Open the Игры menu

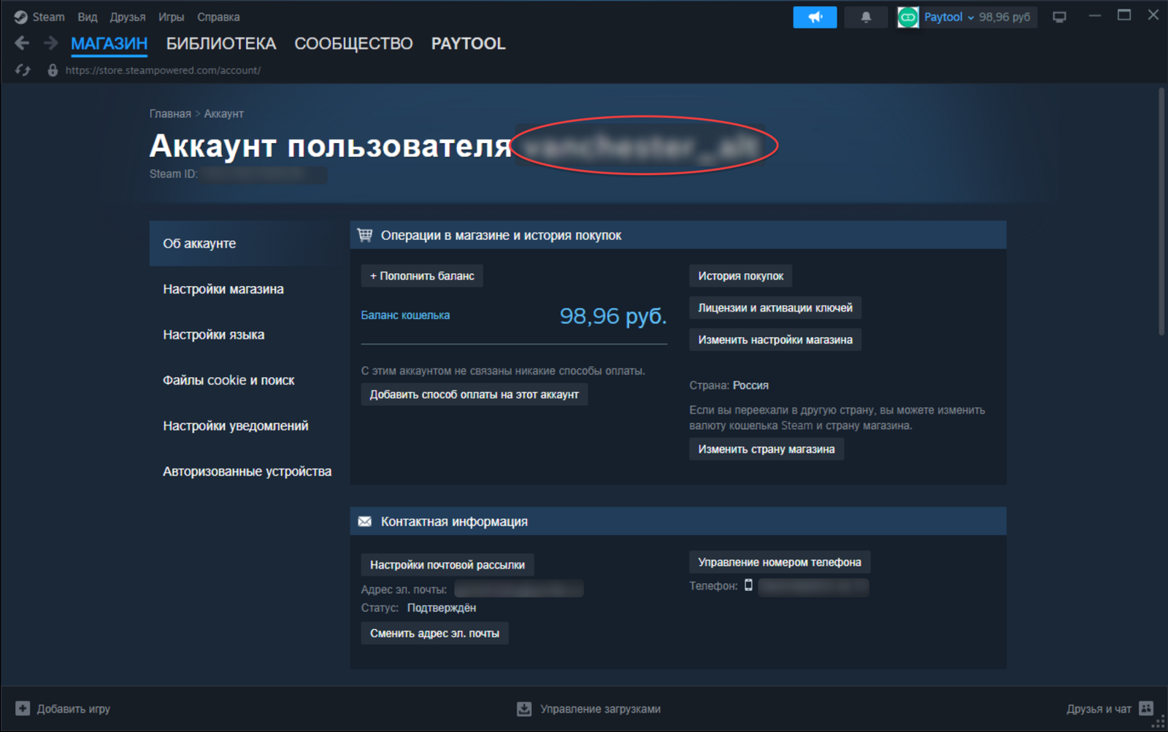click(x=172, y=17)
